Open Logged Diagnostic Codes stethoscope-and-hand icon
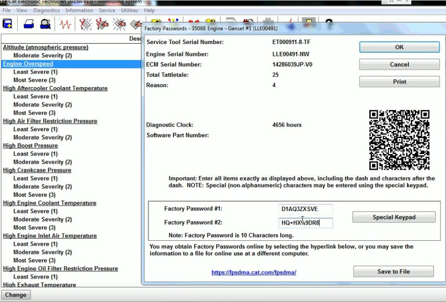Image resolution: width=446 pixels, height=302 pixels. [102, 24]
